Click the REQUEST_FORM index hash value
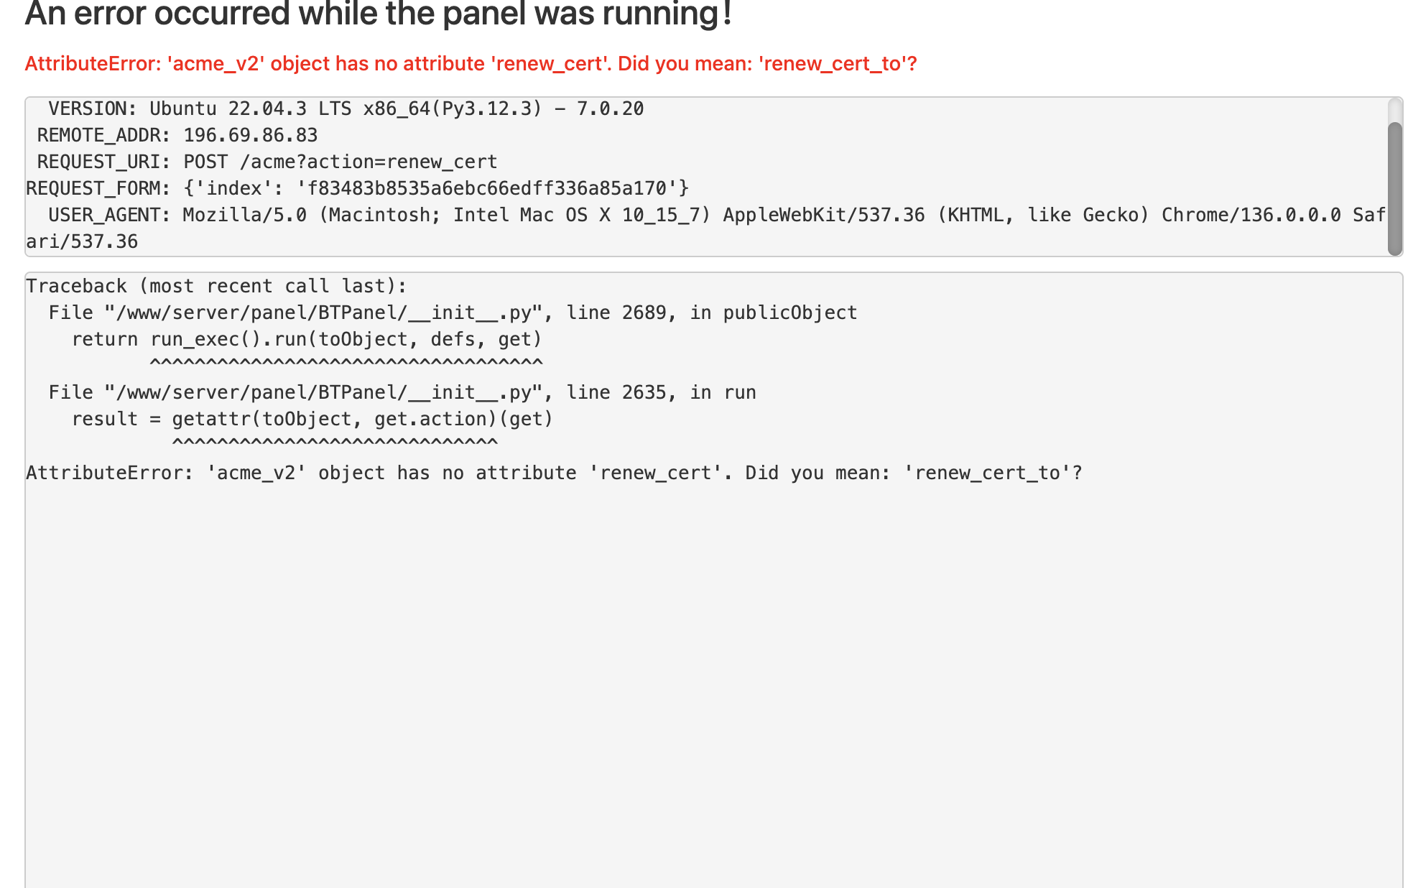1408x888 pixels. pyautogui.click(x=486, y=189)
